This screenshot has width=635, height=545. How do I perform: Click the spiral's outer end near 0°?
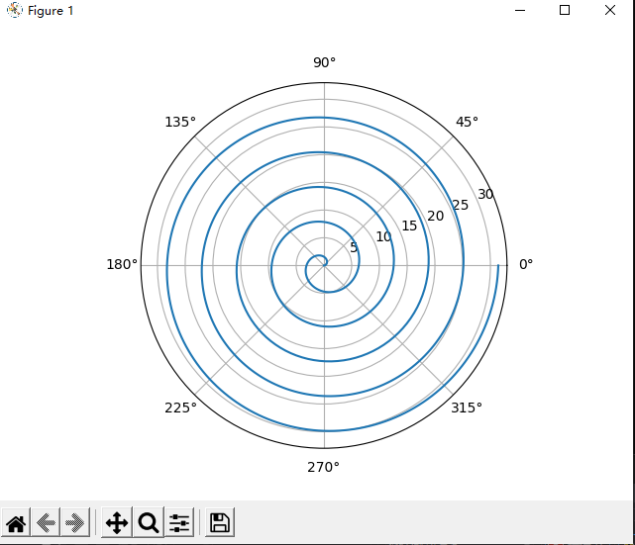(x=498, y=265)
